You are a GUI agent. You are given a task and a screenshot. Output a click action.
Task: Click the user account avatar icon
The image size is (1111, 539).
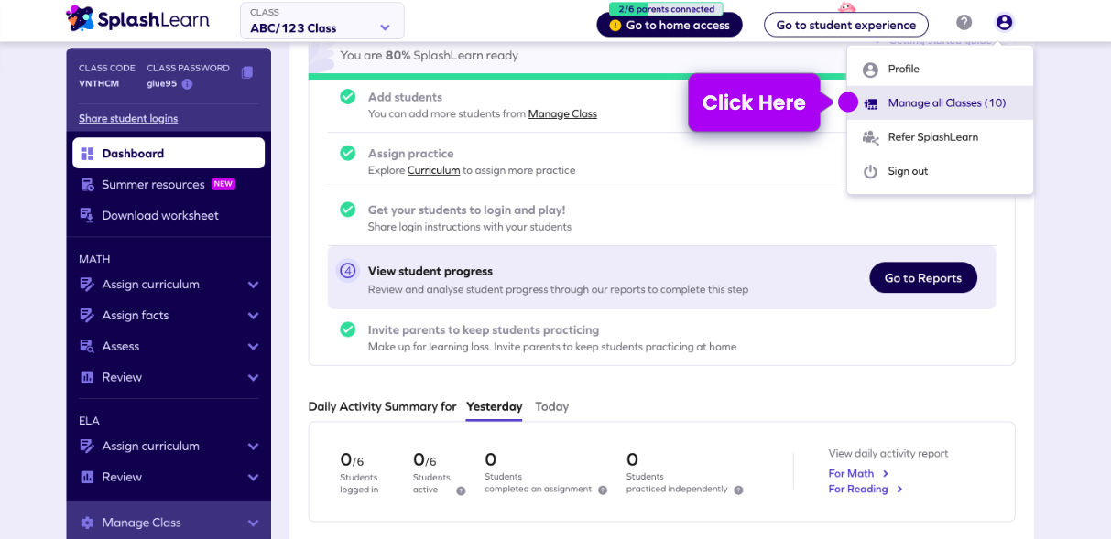pos(1004,23)
